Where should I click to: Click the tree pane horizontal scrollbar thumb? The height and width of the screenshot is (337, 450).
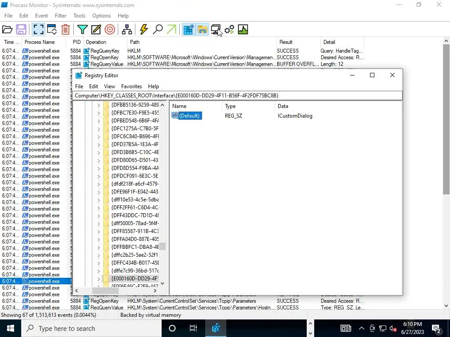(105, 290)
